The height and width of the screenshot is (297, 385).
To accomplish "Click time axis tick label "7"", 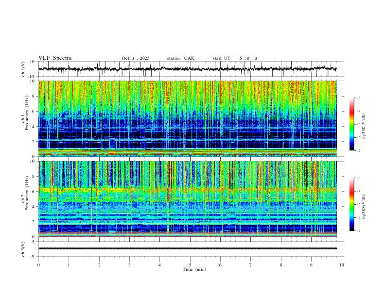I will tap(251, 265).
